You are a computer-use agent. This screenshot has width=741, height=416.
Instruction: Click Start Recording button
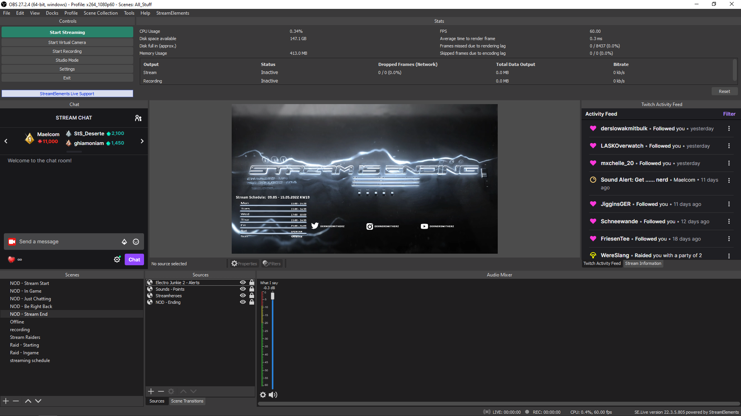pos(67,51)
